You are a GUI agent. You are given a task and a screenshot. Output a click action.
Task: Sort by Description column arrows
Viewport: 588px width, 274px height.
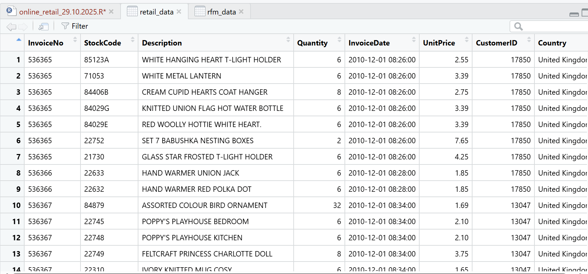pos(288,40)
